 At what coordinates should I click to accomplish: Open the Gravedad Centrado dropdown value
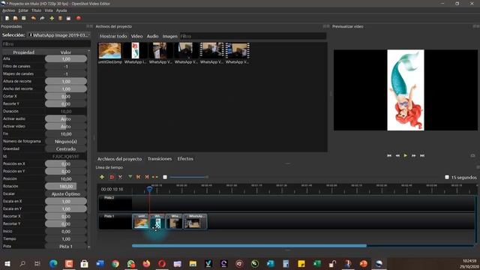[x=66, y=148]
